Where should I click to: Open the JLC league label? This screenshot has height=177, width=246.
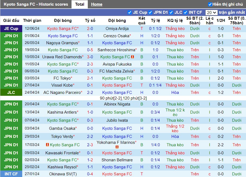point(11,92)
